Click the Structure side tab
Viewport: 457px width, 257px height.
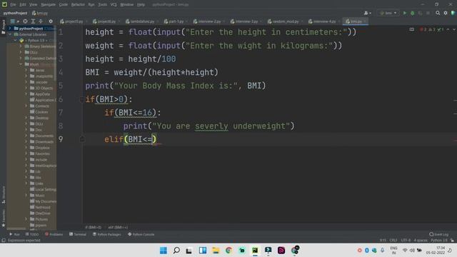[4, 195]
